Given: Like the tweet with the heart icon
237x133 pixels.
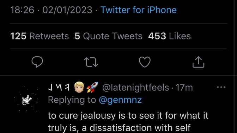Looking at the screenshot, I should coord(145,62).
